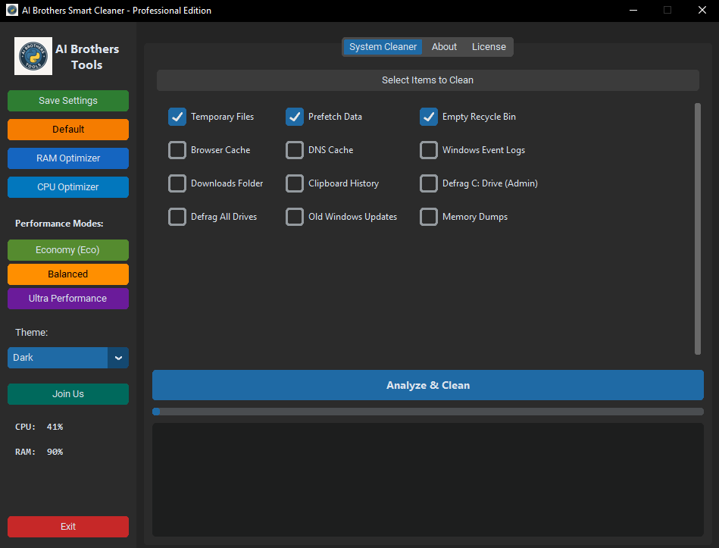Check the Downloads Folder option

[x=177, y=183]
